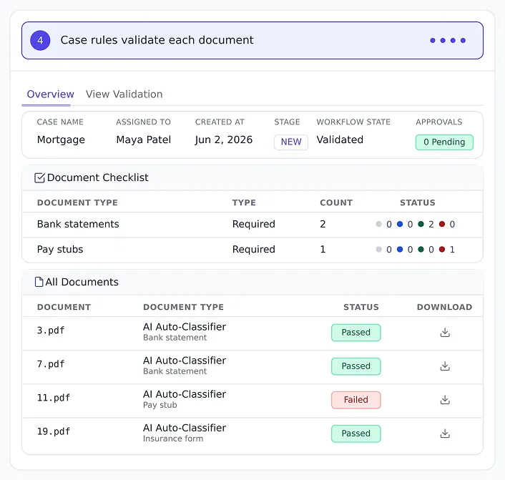Click the Failed status on 11.pdf
This screenshot has height=480, width=505.
[356, 400]
